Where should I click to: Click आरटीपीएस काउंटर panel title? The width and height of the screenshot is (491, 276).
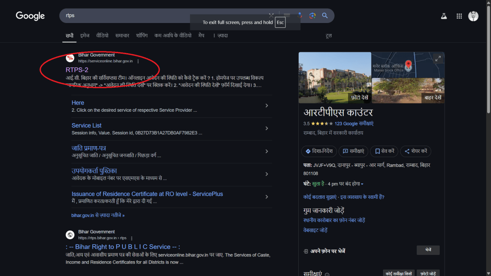pyautogui.click(x=338, y=112)
